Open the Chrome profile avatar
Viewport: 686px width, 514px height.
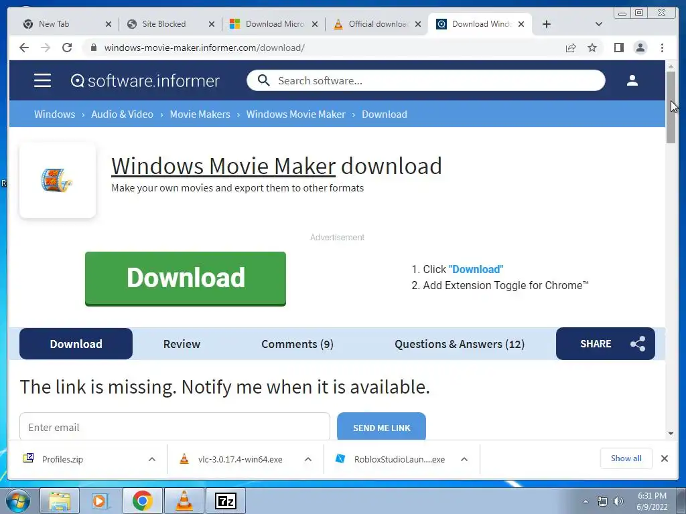point(640,48)
